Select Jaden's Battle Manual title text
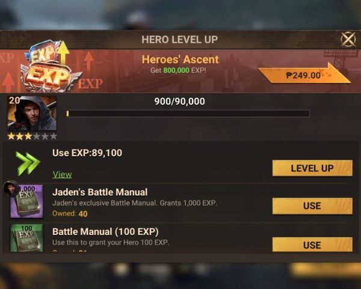The image size is (361, 289). 100,192
